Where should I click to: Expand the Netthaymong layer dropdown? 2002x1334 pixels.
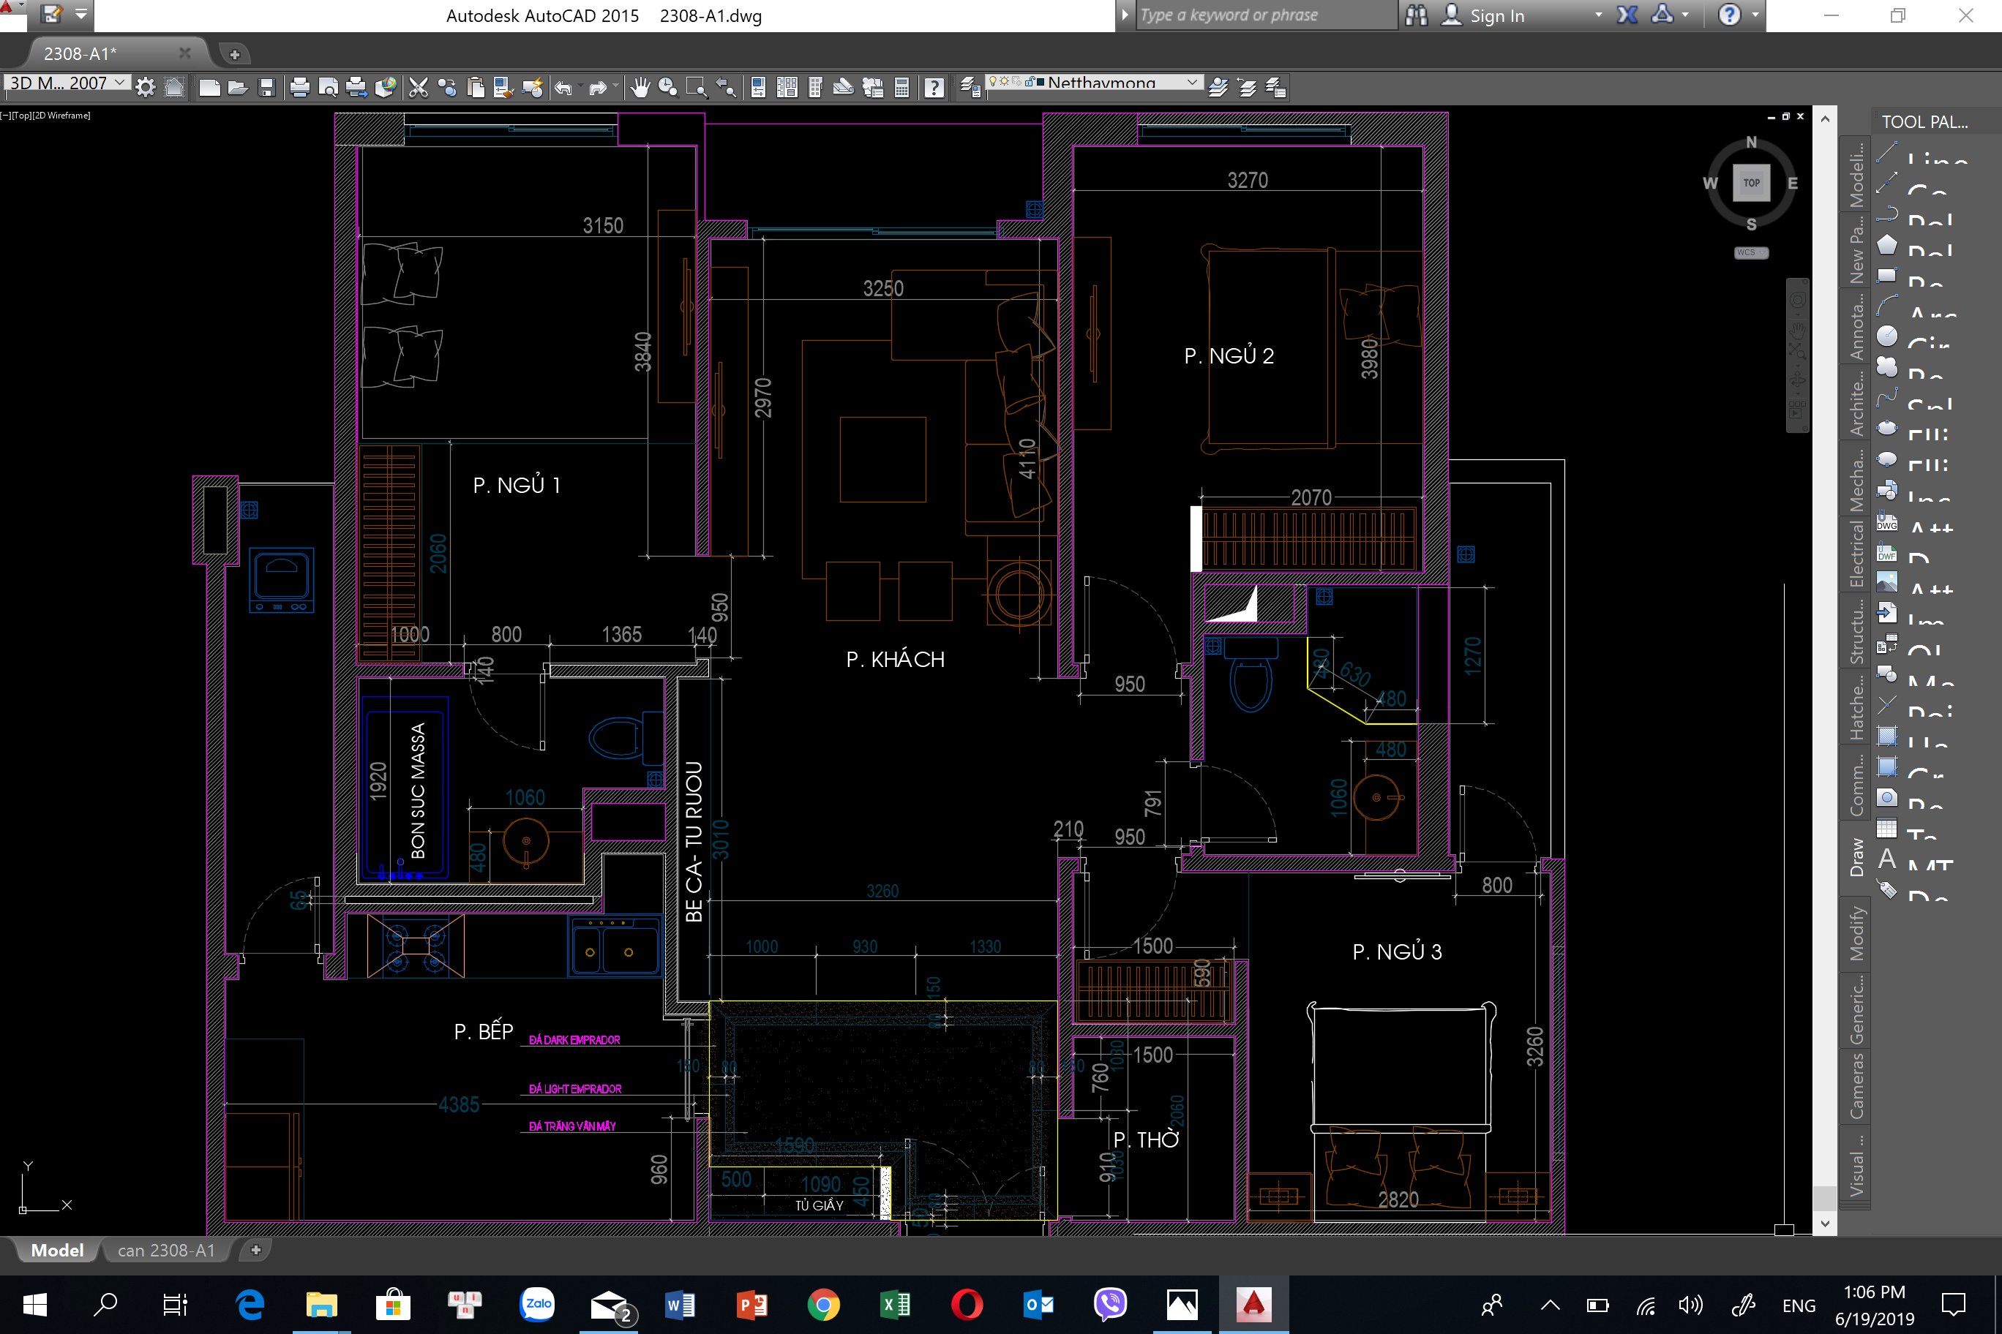point(1192,83)
